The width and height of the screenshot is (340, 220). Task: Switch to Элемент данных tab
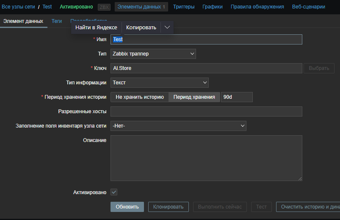point(23,21)
